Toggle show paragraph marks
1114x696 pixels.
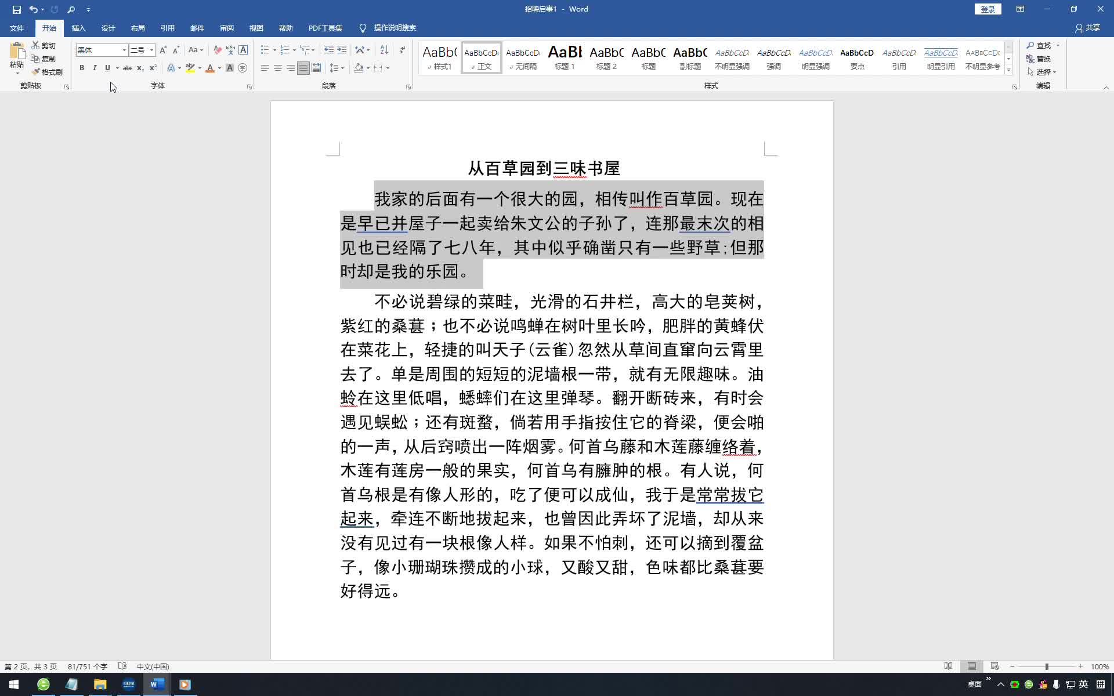coord(402,50)
